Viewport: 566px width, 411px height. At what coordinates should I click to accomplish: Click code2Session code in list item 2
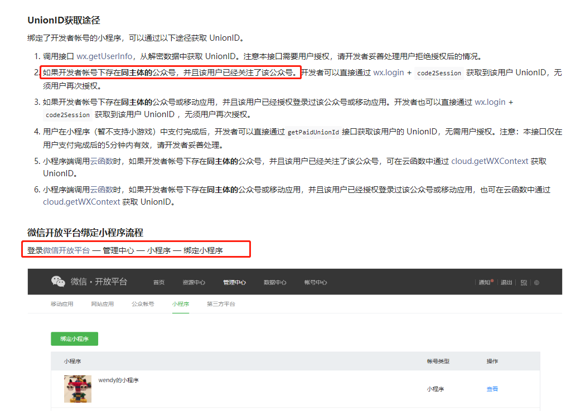(x=439, y=73)
